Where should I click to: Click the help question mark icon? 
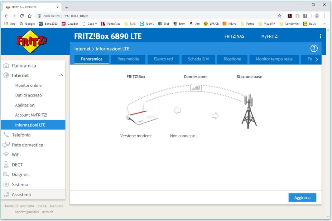pos(314,48)
